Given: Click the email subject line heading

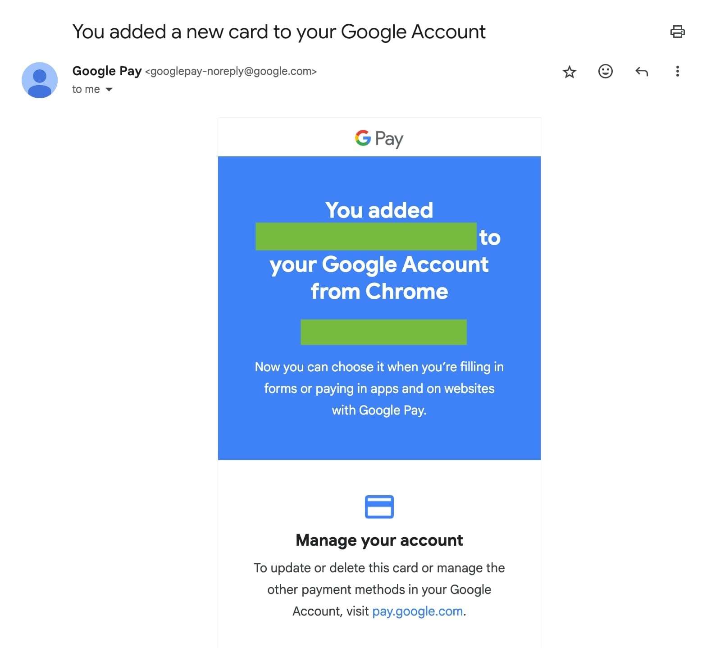Looking at the screenshot, I should tap(278, 32).
